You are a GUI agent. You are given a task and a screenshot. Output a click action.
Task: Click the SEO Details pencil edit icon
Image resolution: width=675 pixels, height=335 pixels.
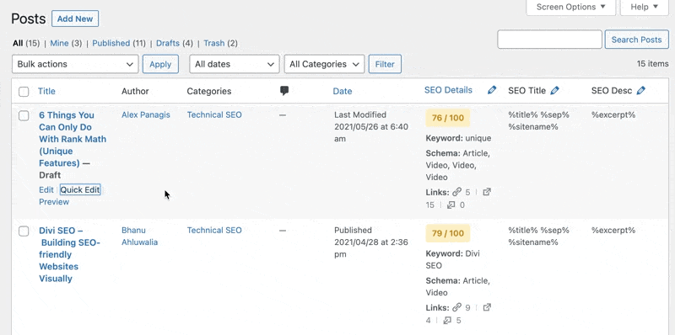pos(492,90)
